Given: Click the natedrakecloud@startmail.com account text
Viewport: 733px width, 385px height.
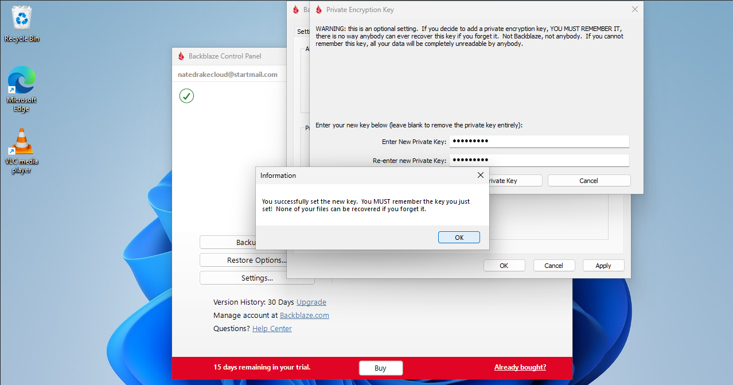Looking at the screenshot, I should coord(228,75).
